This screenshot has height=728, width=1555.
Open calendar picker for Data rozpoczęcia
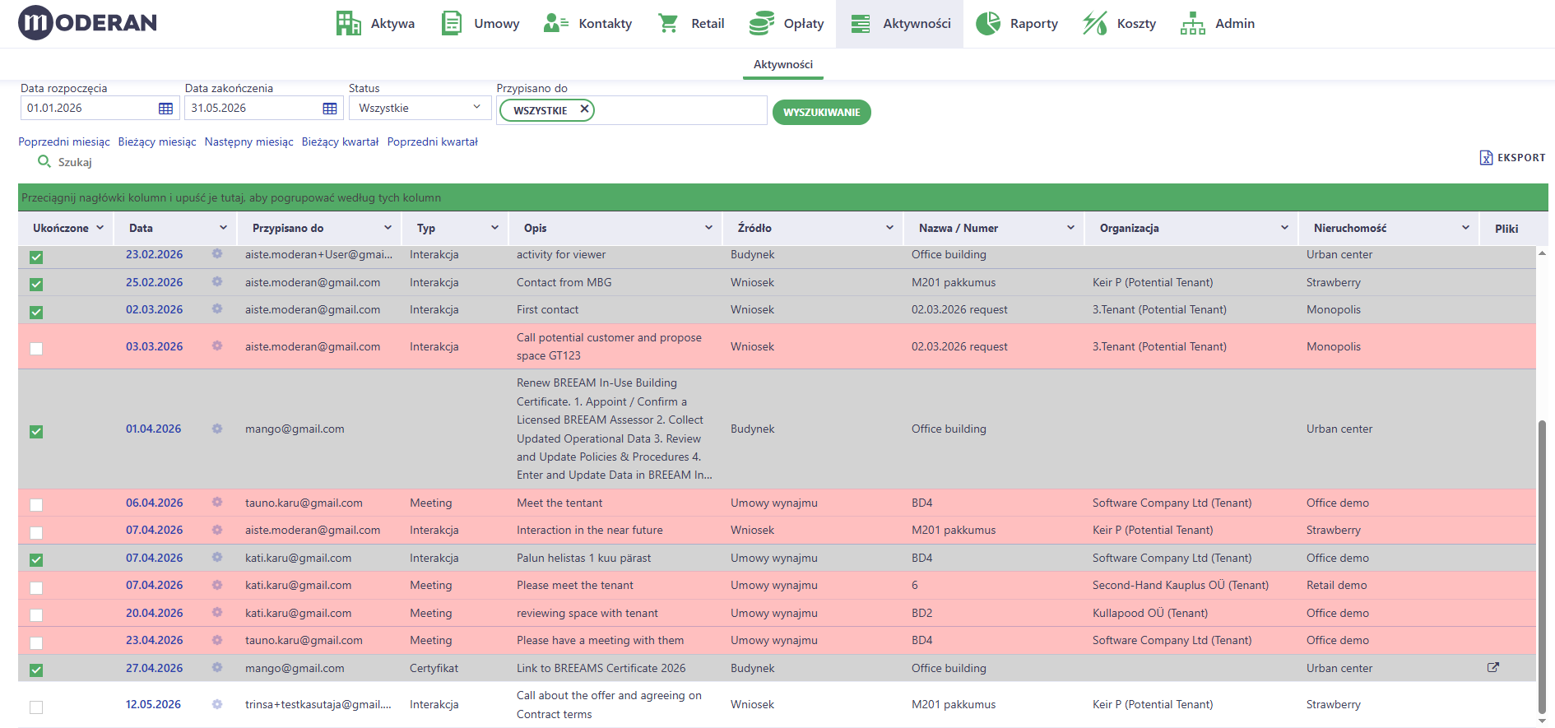(x=165, y=109)
